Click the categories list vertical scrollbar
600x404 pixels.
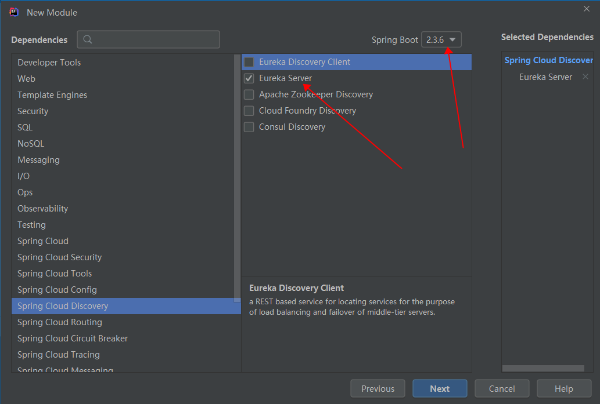tap(237, 177)
